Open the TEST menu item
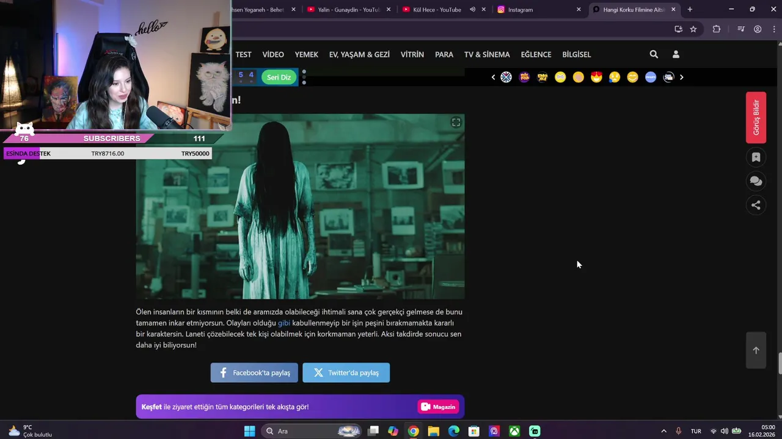This screenshot has height=439, width=782. [x=244, y=54]
